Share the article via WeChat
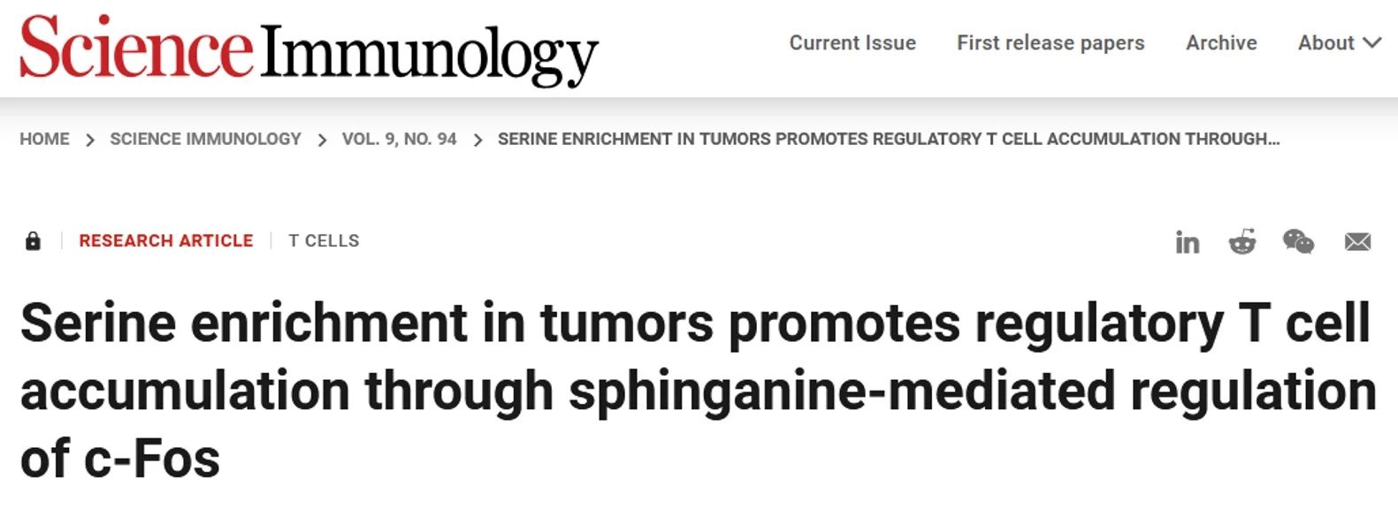 [x=1297, y=241]
